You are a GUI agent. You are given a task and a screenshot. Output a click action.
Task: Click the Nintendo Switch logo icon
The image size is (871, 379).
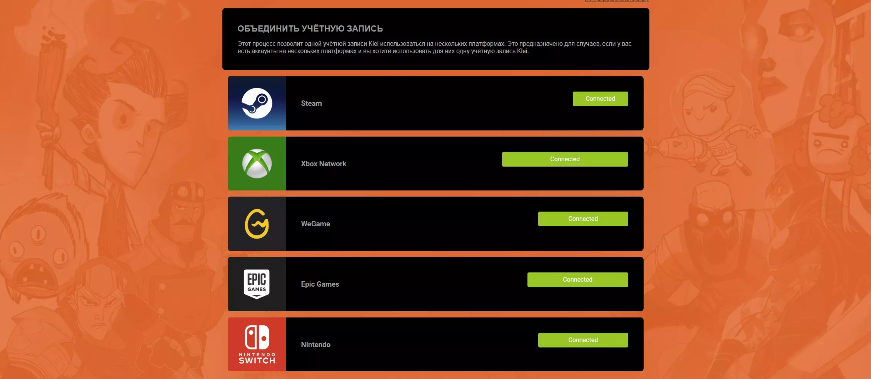(x=257, y=344)
